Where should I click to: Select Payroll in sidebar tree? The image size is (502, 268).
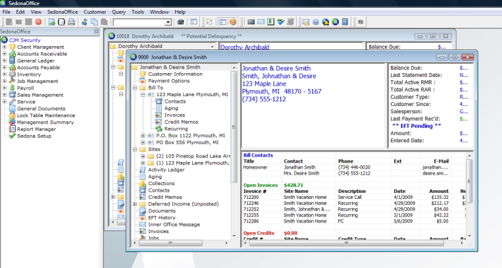(x=25, y=88)
